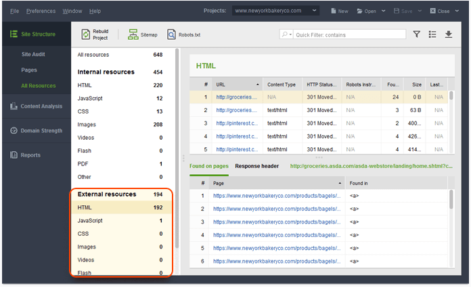The image size is (471, 287).
Task: Click the resource list scrollbar
Action: [x=177, y=149]
